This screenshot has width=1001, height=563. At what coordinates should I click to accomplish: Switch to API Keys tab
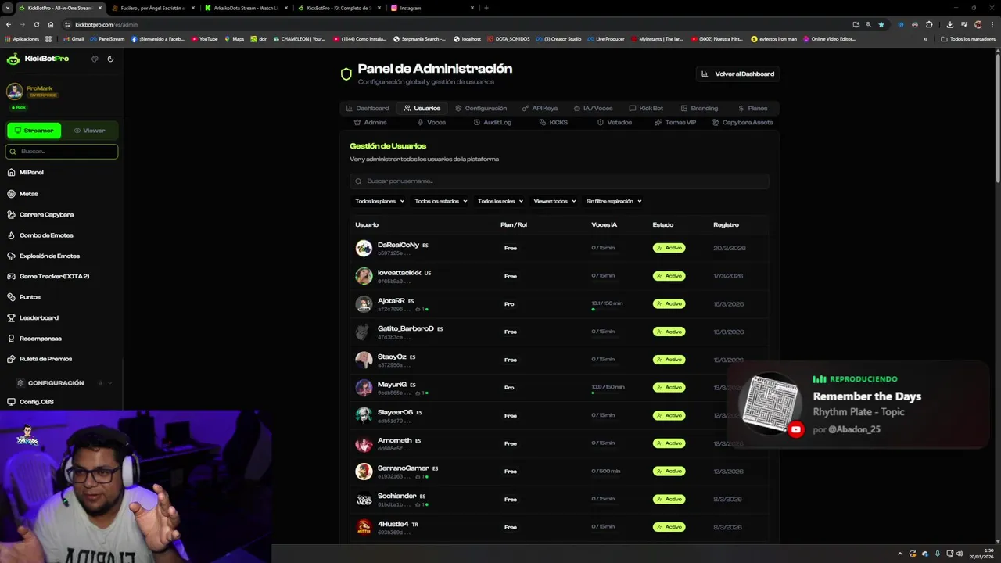coord(540,108)
